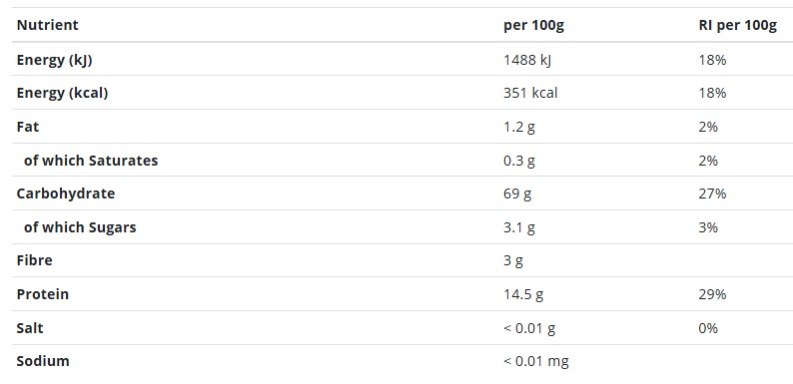Viewport: 793px width, 384px height.
Task: Select the 0.3 g saturates value
Action: click(519, 162)
